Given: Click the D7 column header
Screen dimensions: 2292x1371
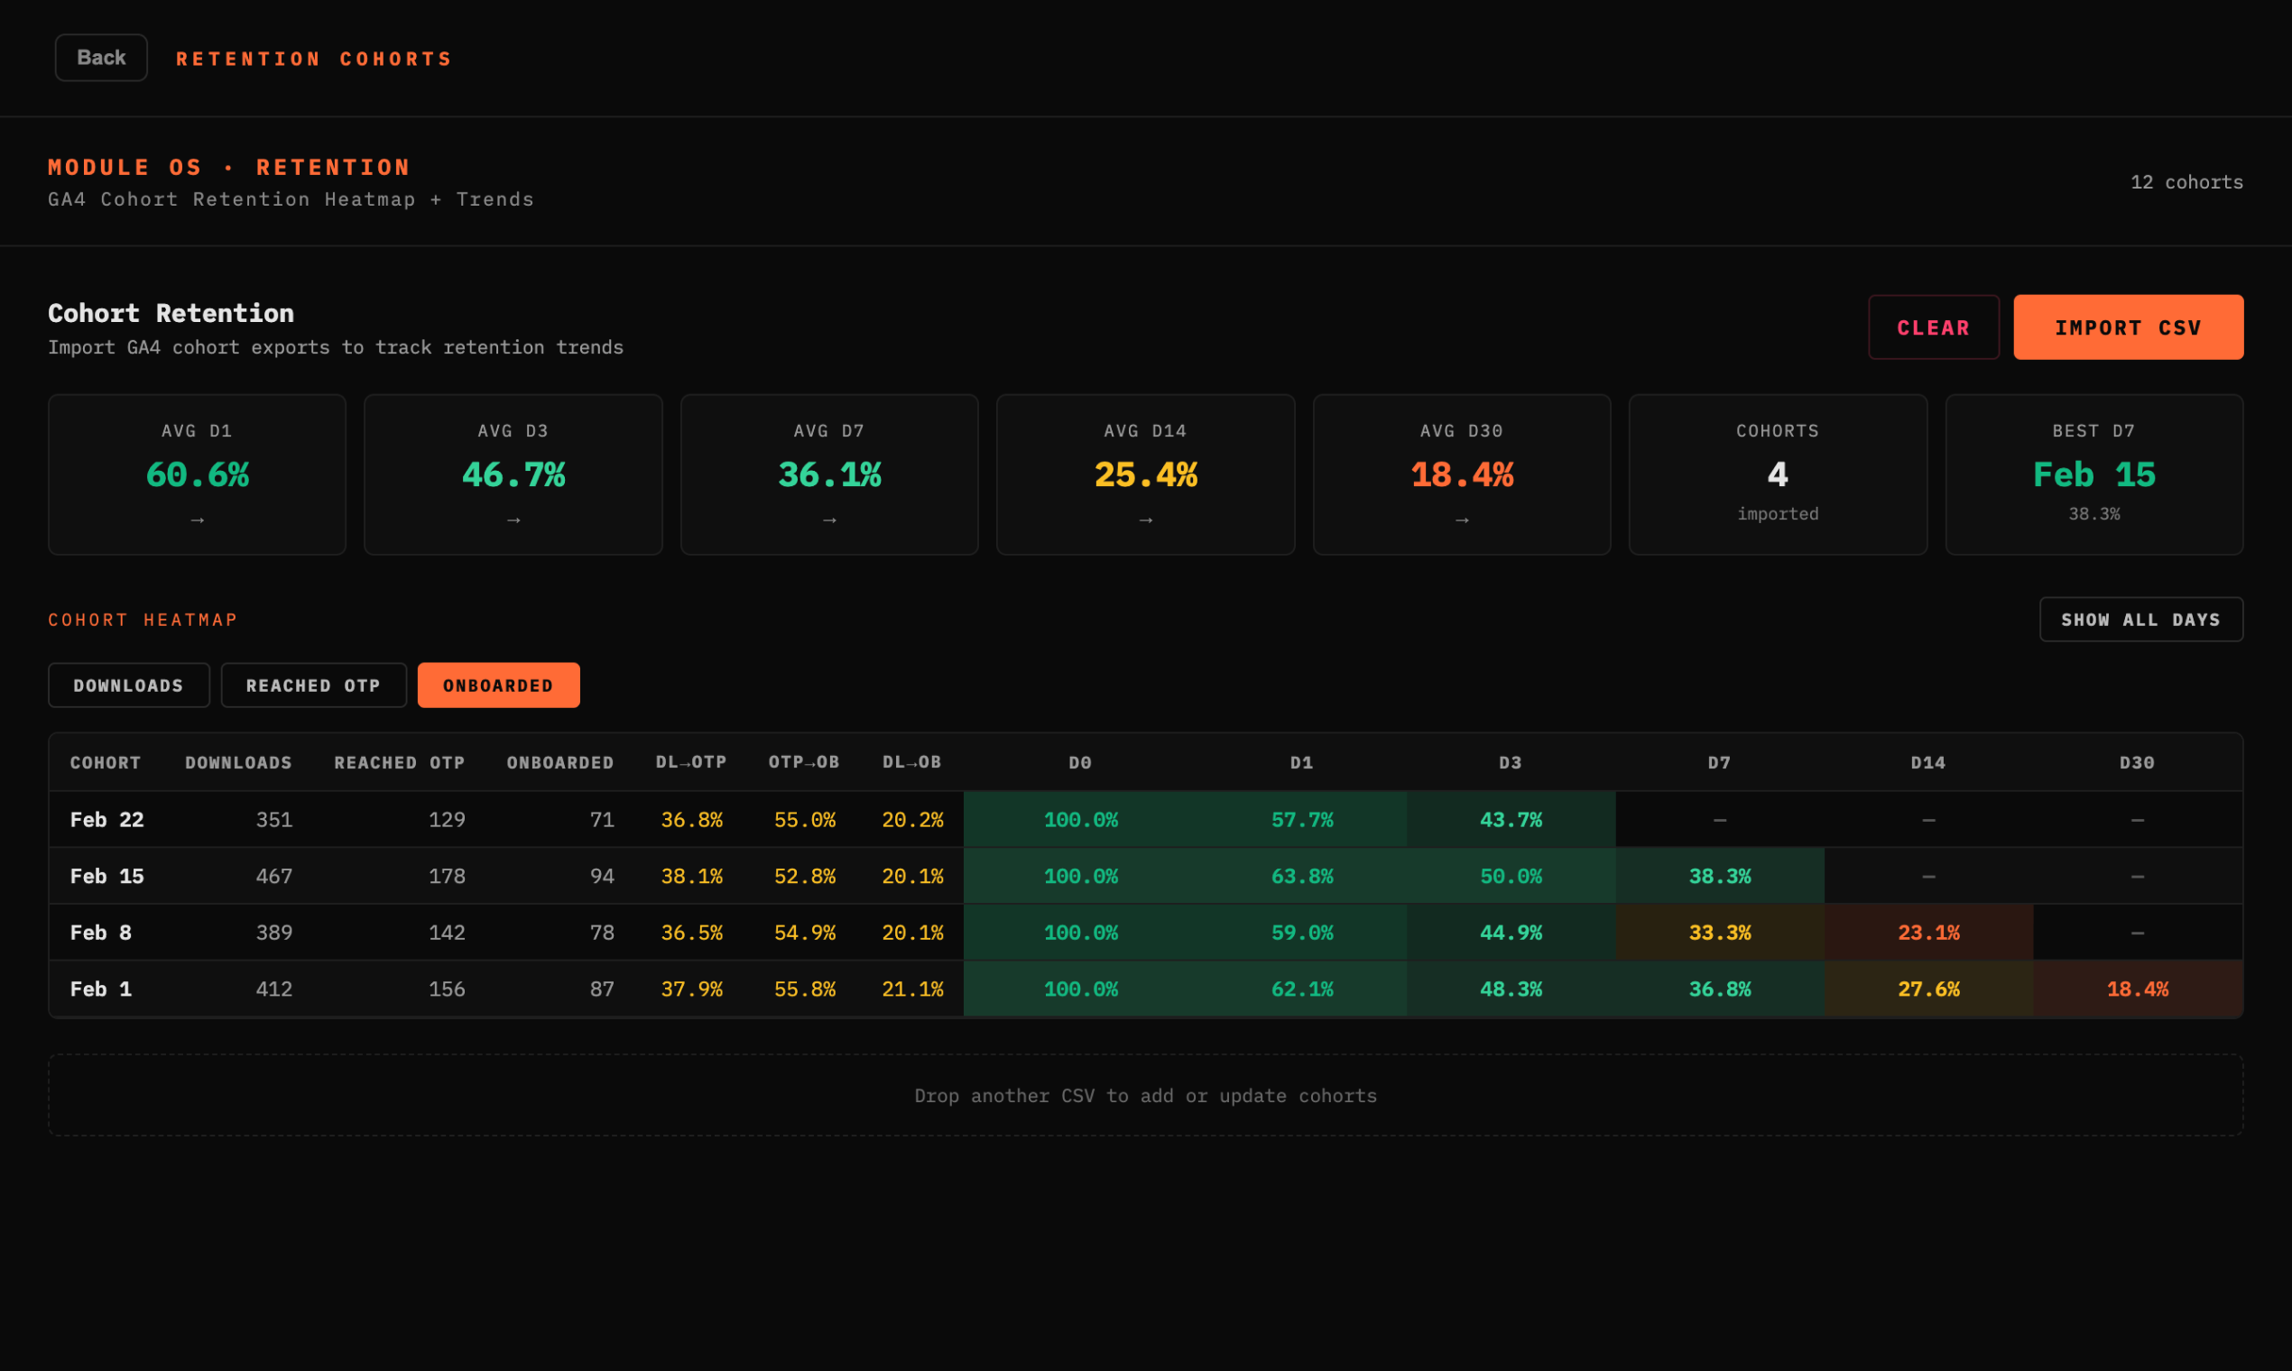Looking at the screenshot, I should [1718, 762].
